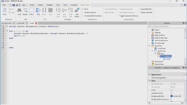The width and height of the screenshot is (187, 105).
Task: Click the Filter workspace search field
Action: 167,26
